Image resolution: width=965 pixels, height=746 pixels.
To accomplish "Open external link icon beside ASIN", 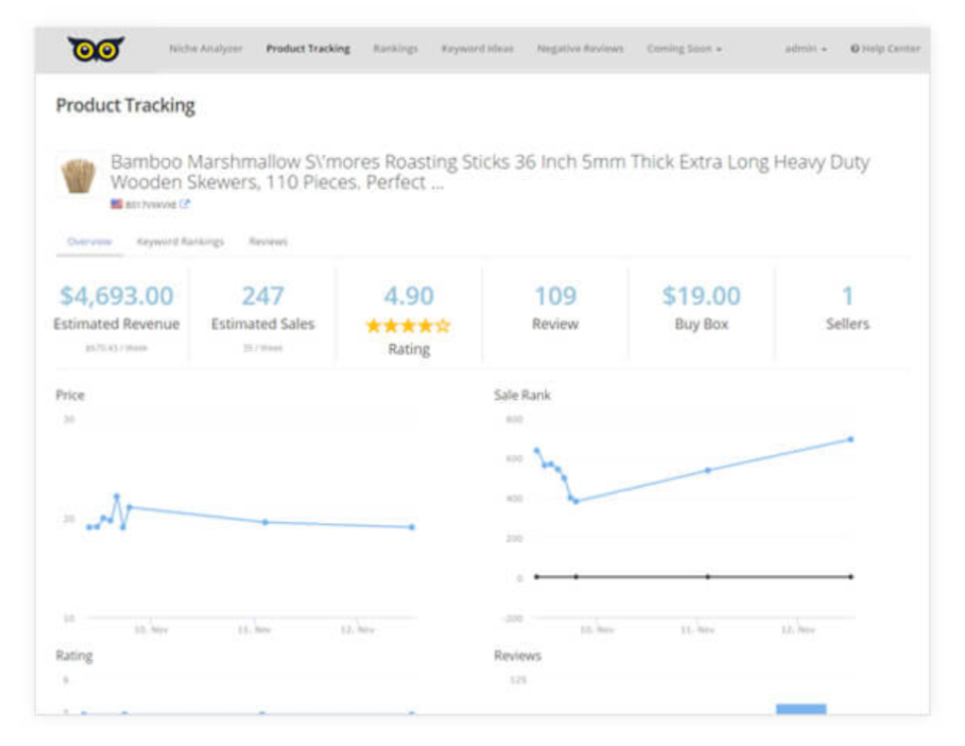I will click(185, 204).
